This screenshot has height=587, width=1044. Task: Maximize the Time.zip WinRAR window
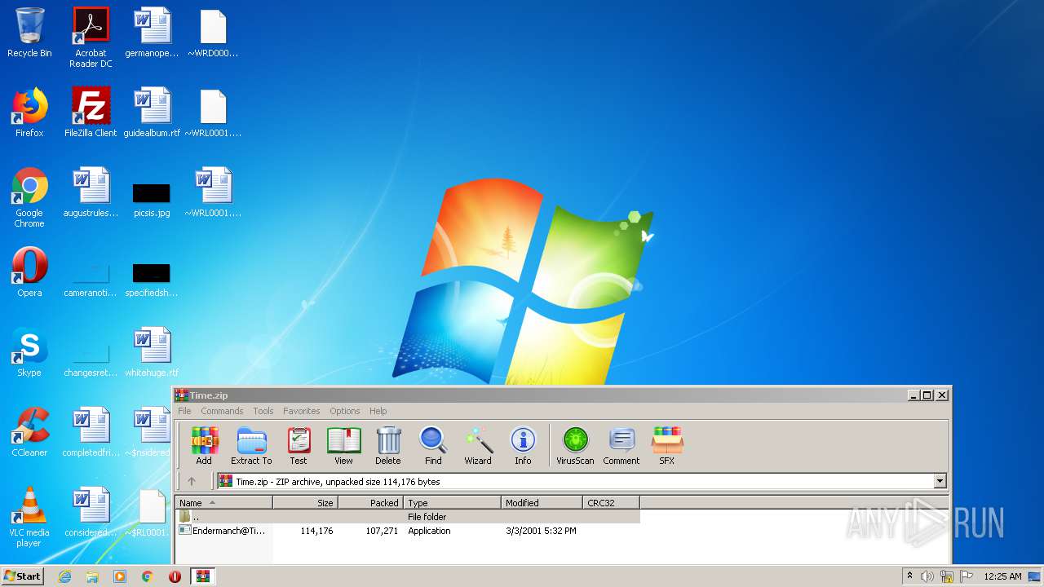[927, 395]
